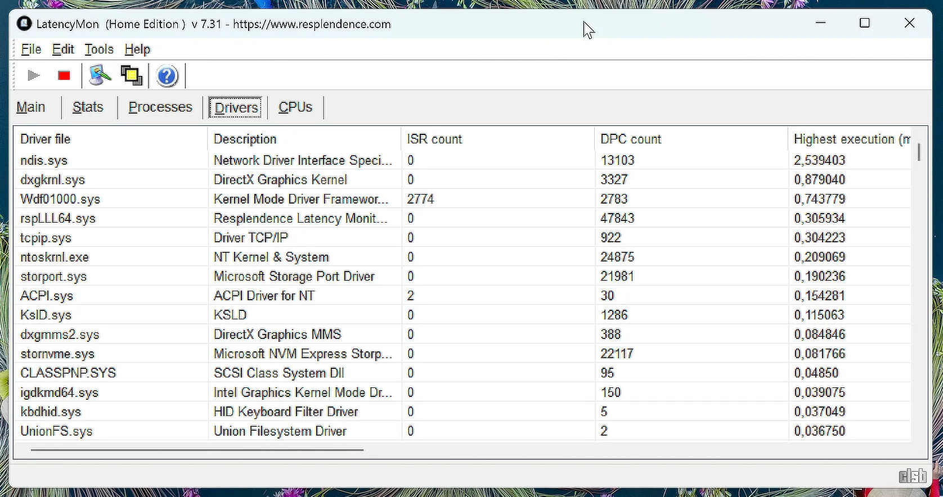Open the options icon in the toolbar
Image resolution: width=943 pixels, height=497 pixels.
100,75
